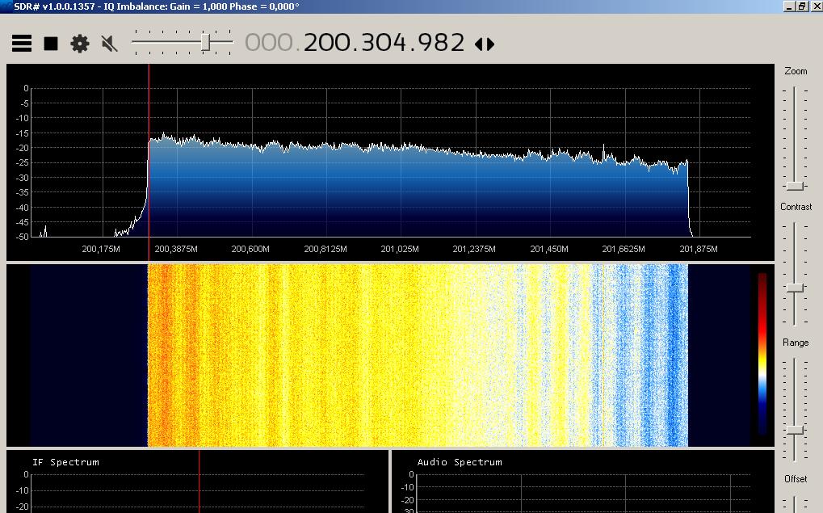Click the right tuning arrow beside frequency
Viewport: 823px width, 513px height.
(x=490, y=44)
